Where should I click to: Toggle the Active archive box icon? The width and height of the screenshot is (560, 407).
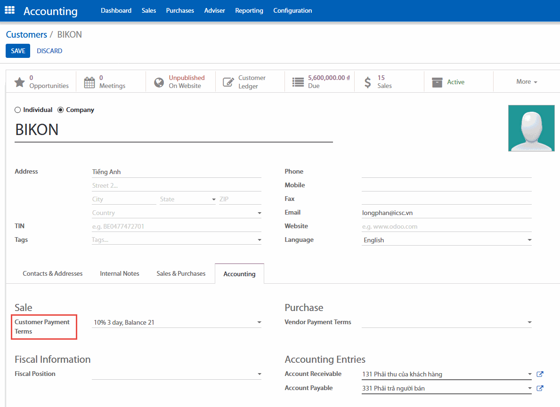[x=438, y=82]
